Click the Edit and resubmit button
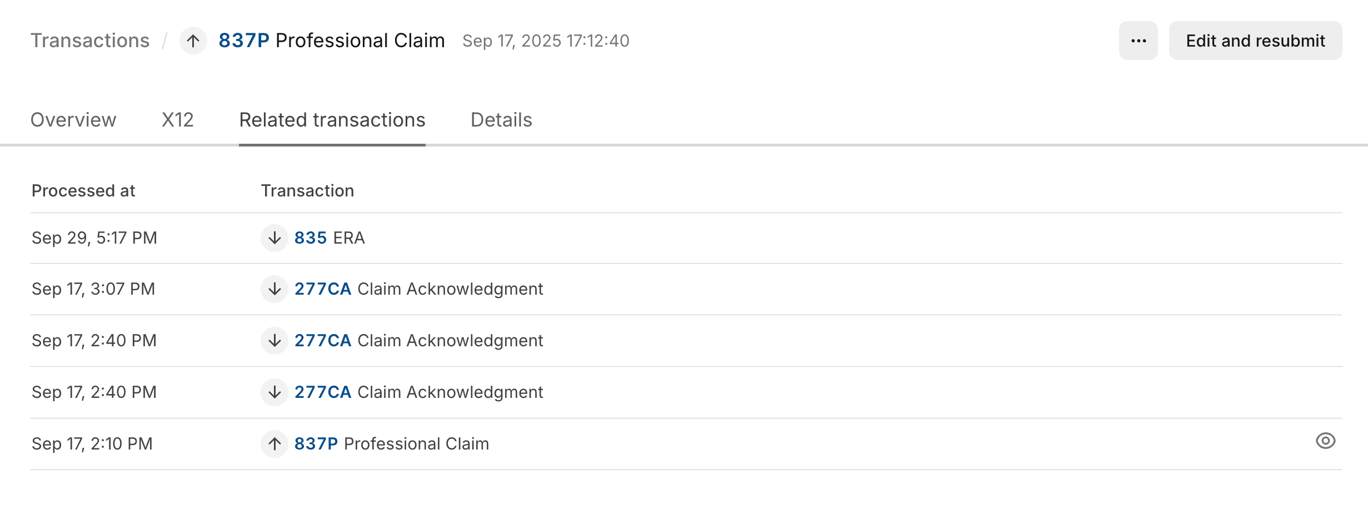Screen dimensions: 1368x505 (1255, 41)
